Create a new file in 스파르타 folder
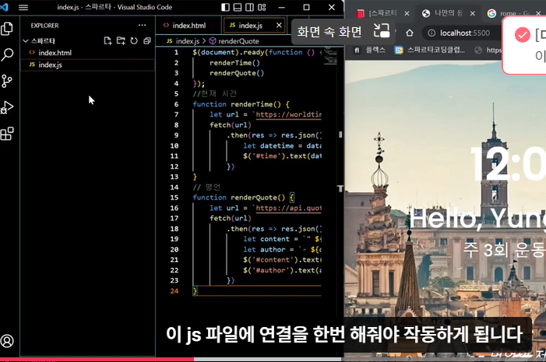This screenshot has width=546, height=362. (108, 41)
